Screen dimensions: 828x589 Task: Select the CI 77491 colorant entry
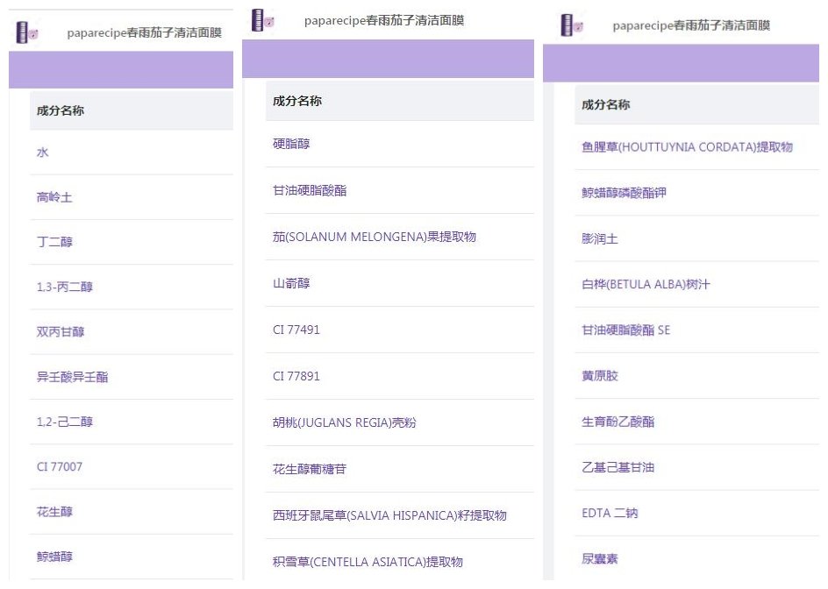click(296, 330)
